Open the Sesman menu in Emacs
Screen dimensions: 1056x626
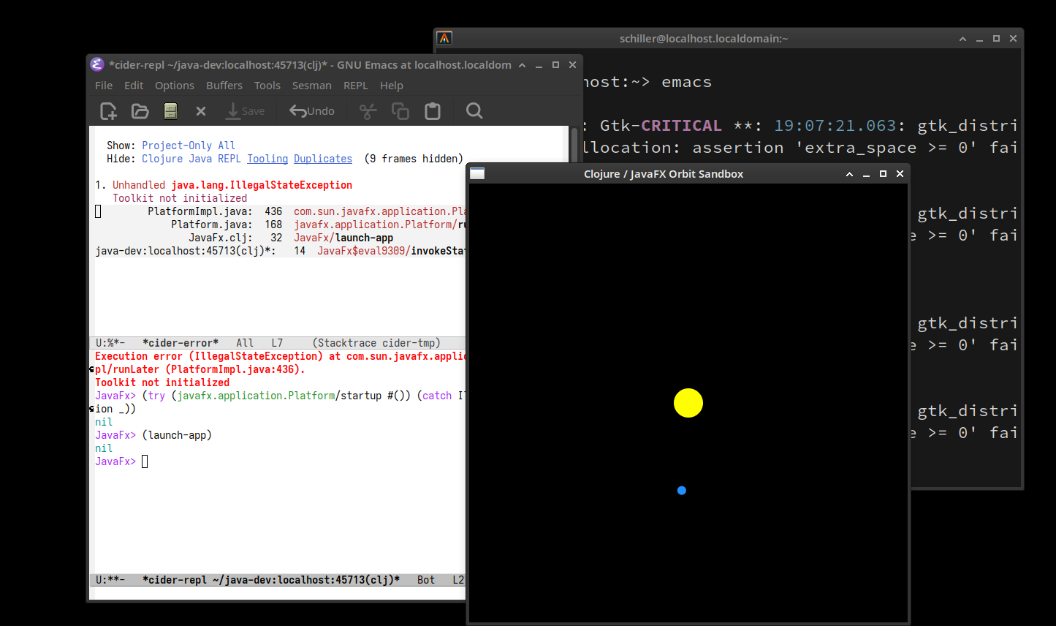[312, 86]
